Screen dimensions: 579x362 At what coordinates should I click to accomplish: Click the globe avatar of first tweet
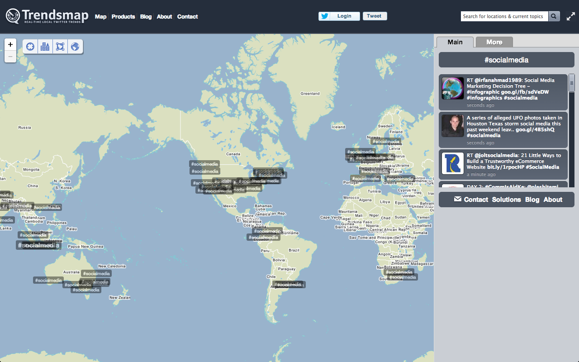click(453, 88)
